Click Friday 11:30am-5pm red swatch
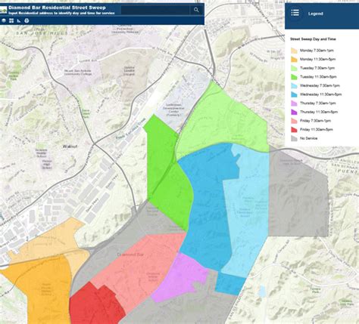359x324 pixels. click(294, 130)
